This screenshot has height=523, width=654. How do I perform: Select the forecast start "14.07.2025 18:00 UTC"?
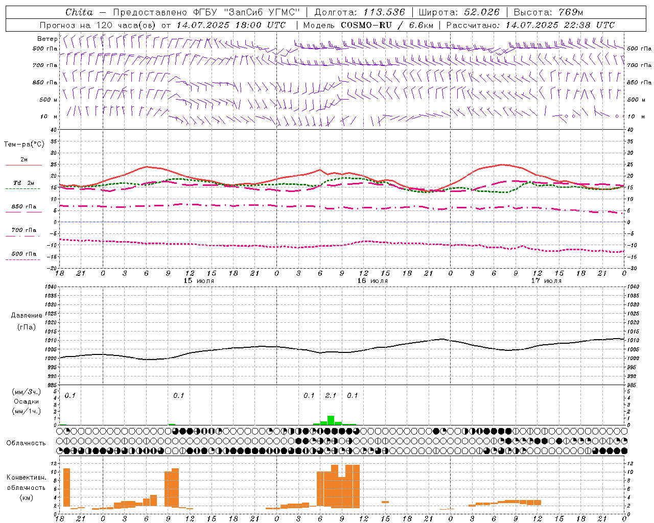(231, 25)
